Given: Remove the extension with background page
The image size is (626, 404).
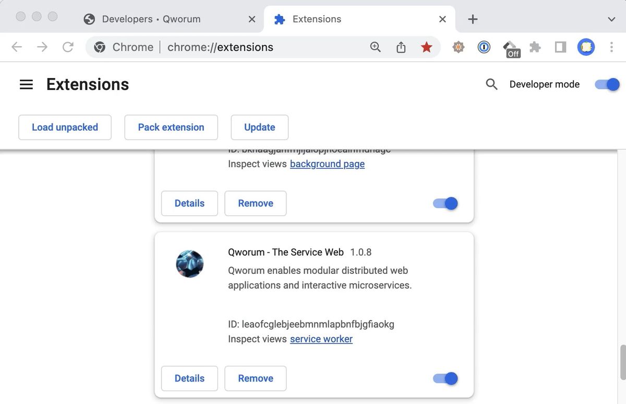Looking at the screenshot, I should 256,204.
